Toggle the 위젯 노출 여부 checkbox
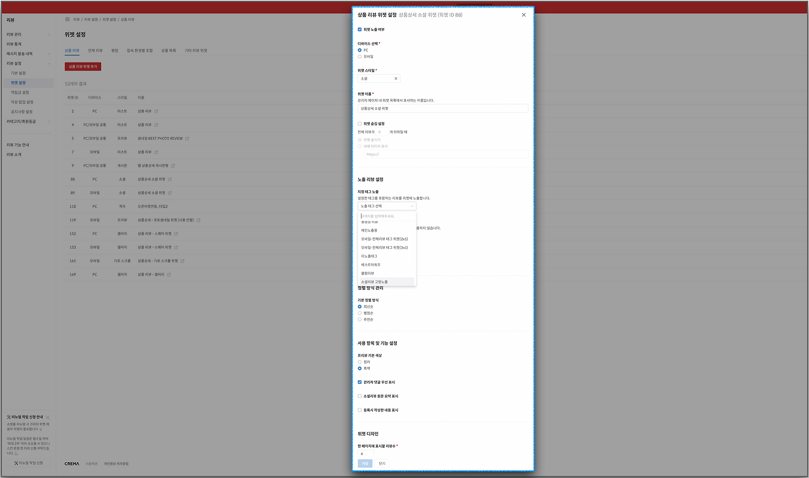 (x=360, y=30)
